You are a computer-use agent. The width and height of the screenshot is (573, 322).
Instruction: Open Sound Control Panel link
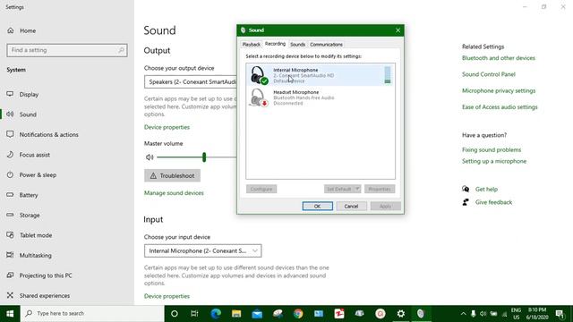tap(489, 74)
